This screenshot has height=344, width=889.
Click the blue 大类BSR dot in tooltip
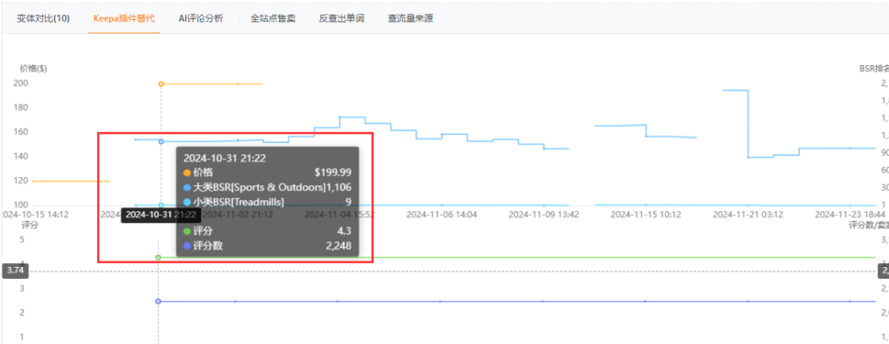(x=188, y=187)
